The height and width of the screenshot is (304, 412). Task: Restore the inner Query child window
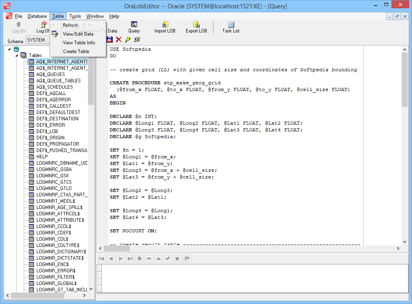[x=397, y=16]
